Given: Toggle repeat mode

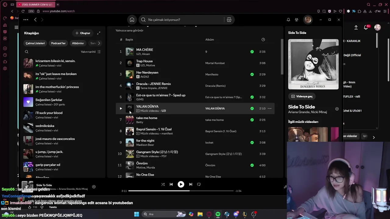Looking at the screenshot, I should 199,184.
